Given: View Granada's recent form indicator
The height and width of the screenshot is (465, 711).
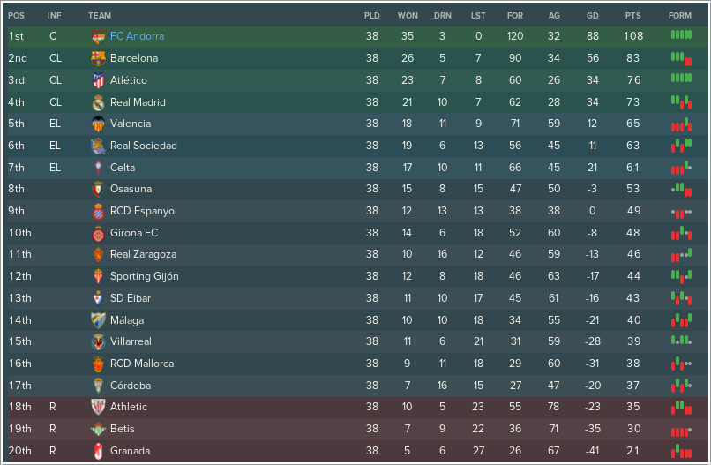Looking at the screenshot, I should tap(681, 451).
